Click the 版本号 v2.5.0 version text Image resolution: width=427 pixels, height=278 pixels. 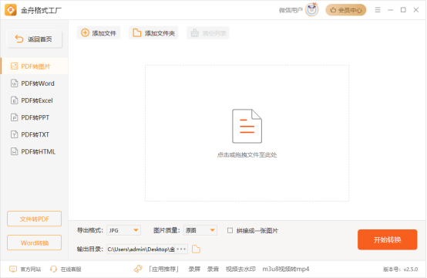(400, 270)
